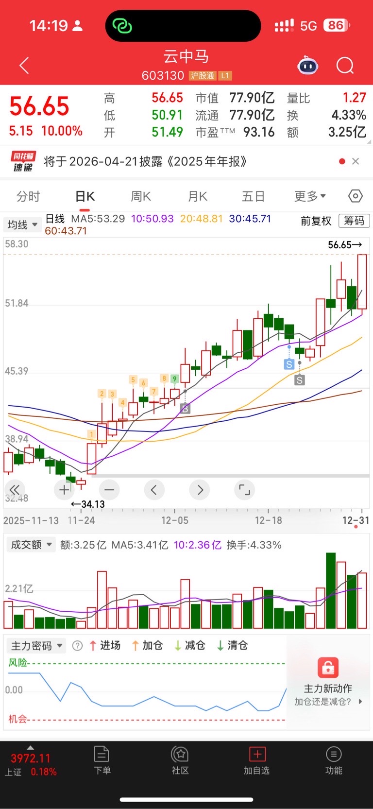Screen dimensions: 373x809
Task: Open the search magnifier icon
Action: tap(345, 66)
